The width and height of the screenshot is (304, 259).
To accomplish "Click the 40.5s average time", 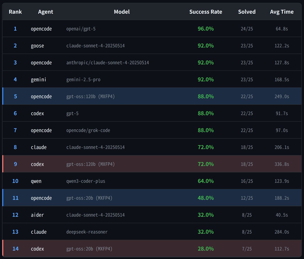I will click(x=282, y=215).
